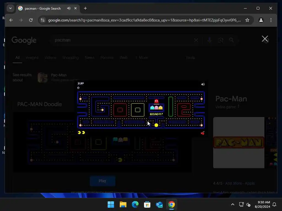
Task: Open the search Tools options
Action: tap(190, 58)
